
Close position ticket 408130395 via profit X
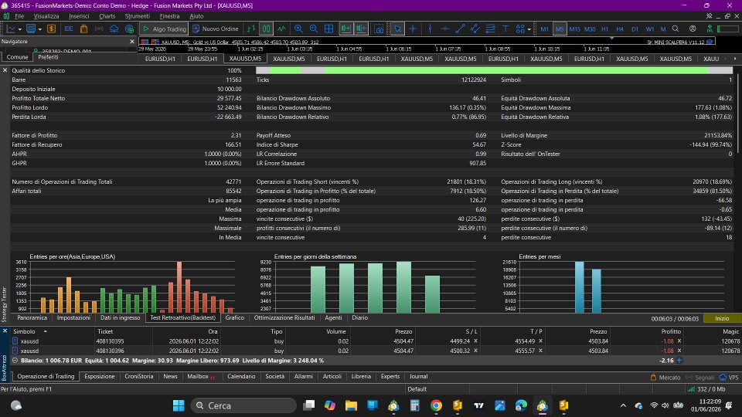tap(679, 341)
